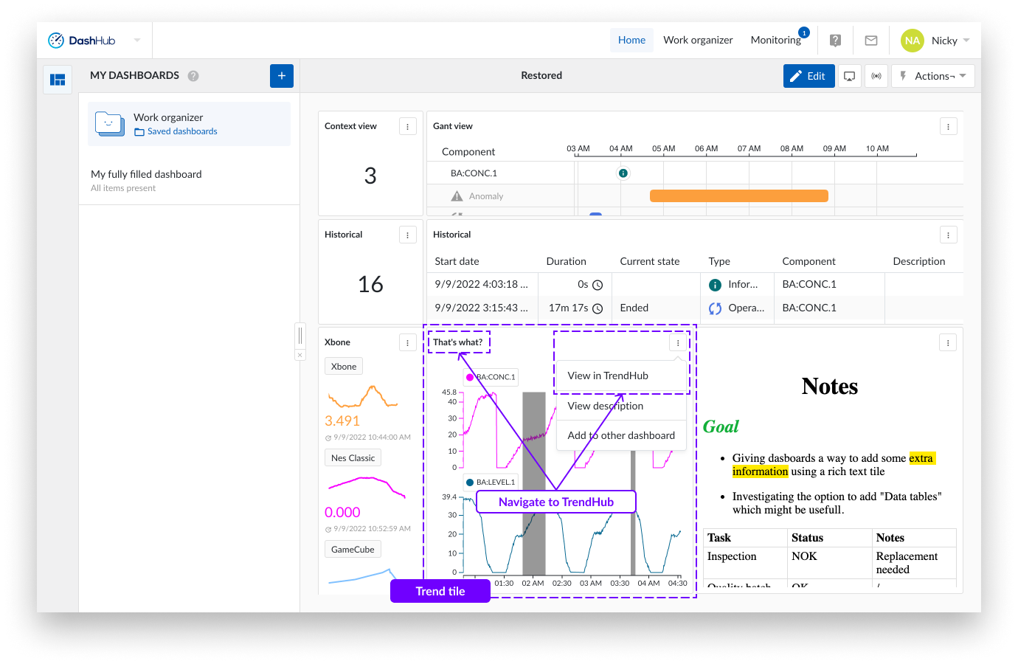Open the Saved dashboards link
The height and width of the screenshot is (664, 1018).
pos(181,131)
